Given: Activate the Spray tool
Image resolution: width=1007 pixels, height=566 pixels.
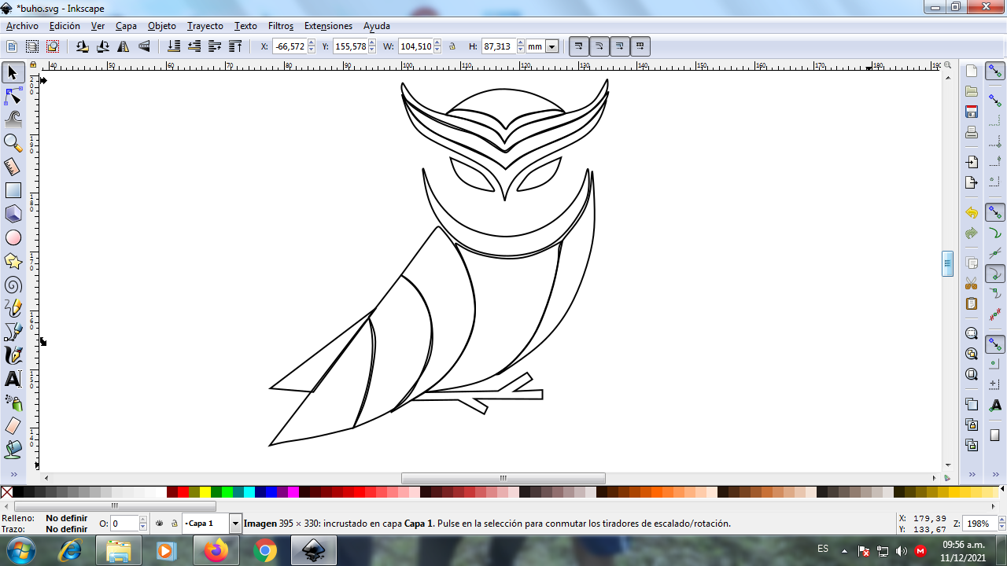Looking at the screenshot, I should point(13,402).
